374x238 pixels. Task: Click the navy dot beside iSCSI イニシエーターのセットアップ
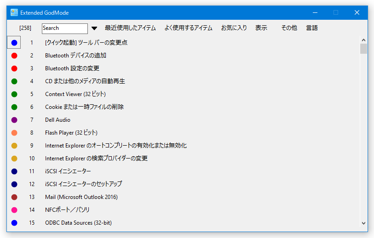[x=14, y=184]
